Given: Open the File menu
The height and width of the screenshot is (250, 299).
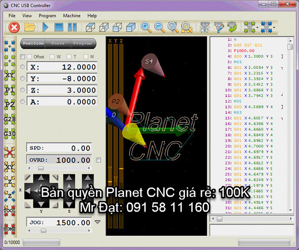Looking at the screenshot, I should click(x=12, y=16).
